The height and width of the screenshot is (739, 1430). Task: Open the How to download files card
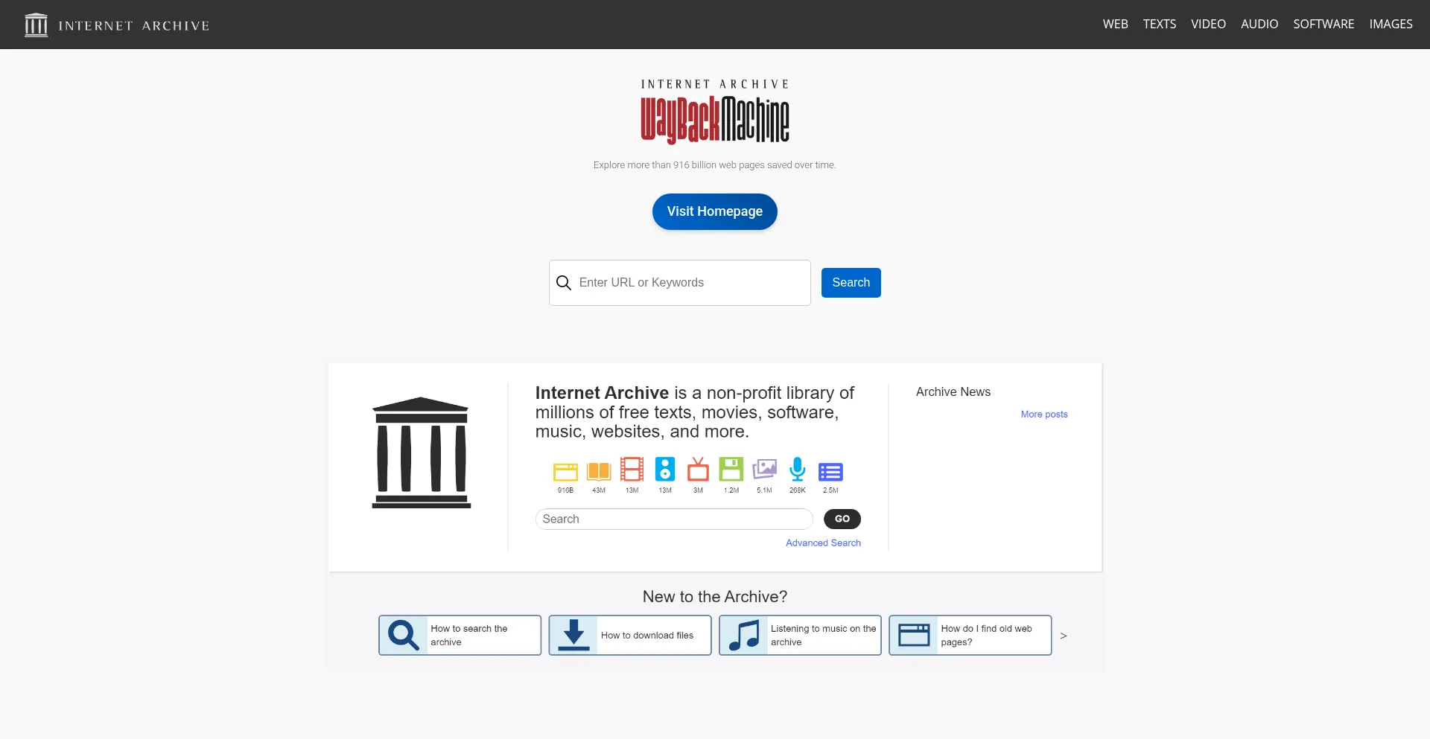(630, 636)
